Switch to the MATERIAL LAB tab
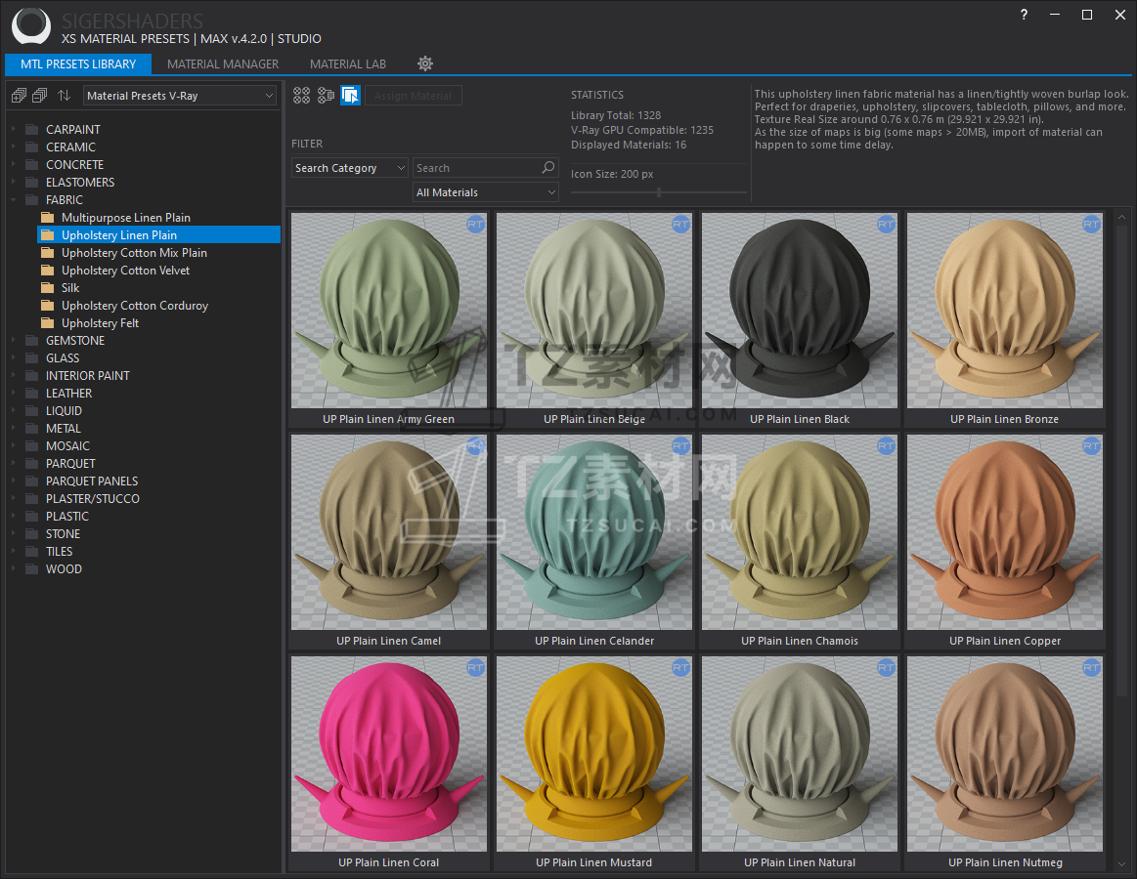The height and width of the screenshot is (879, 1137). (347, 64)
